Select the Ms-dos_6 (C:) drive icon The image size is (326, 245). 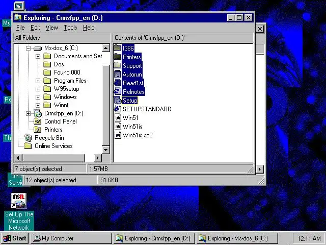[x=38, y=48]
